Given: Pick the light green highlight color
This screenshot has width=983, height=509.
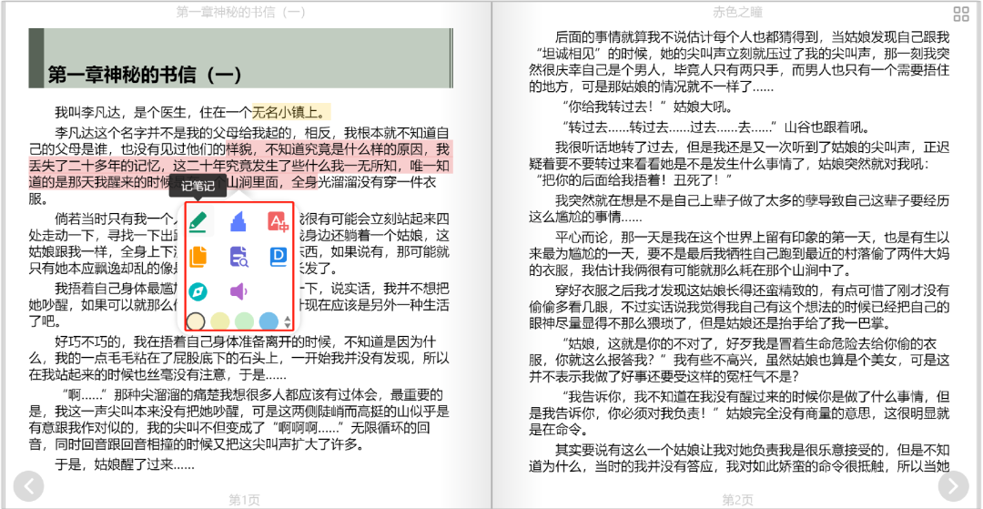Looking at the screenshot, I should click(x=245, y=321).
